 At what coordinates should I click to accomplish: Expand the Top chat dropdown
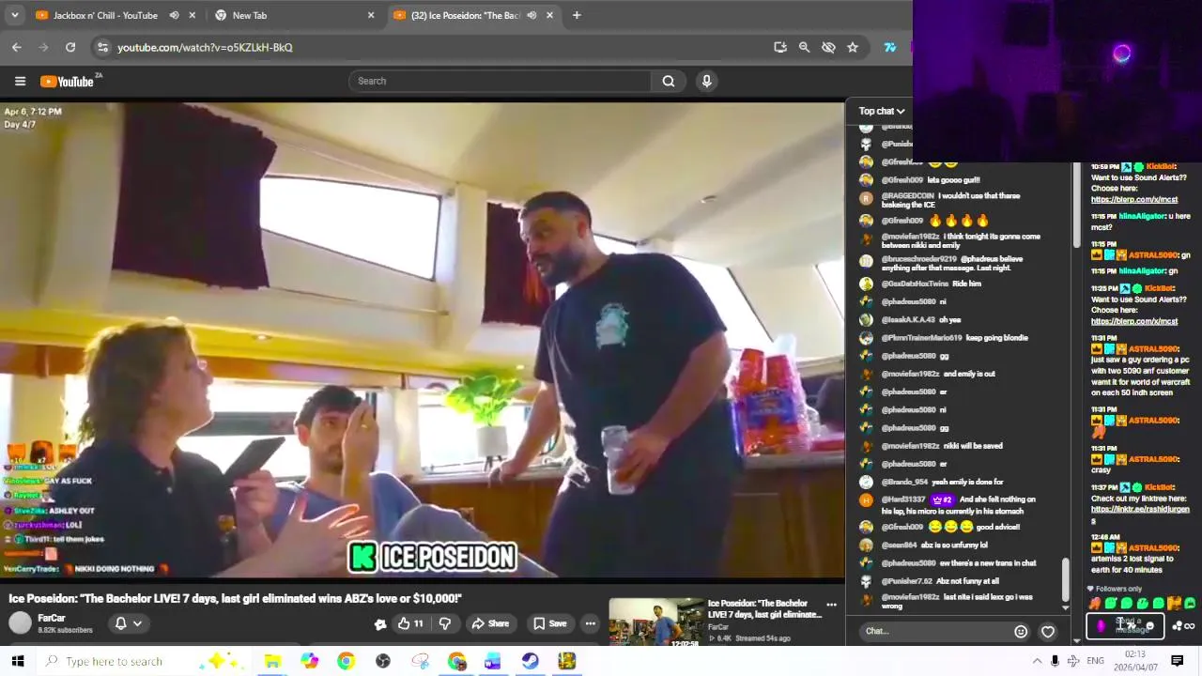pos(881,111)
